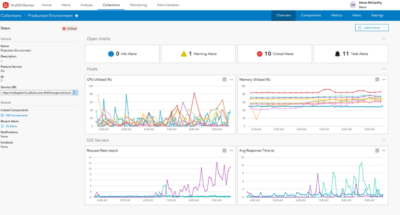Collapse the Open Alerts section
400x215 pixels.
(384, 39)
